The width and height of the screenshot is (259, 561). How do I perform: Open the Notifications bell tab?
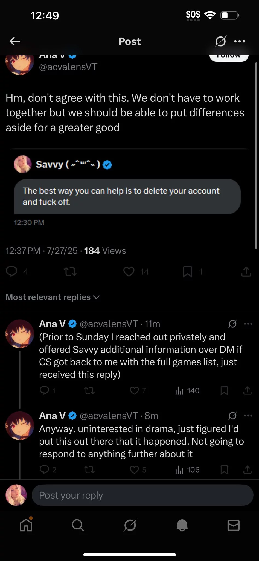pos(182,525)
